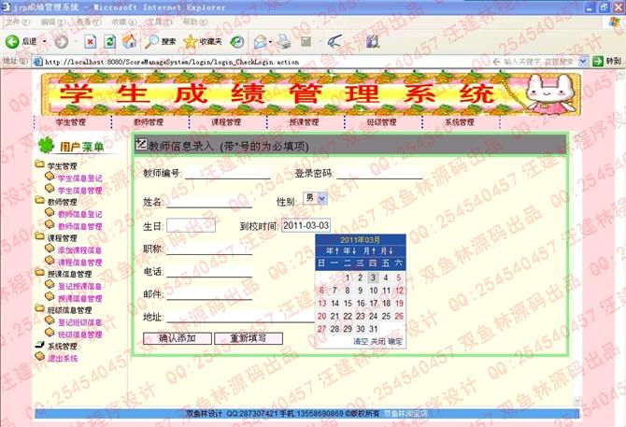Click the Mail envelope icon
The width and height of the screenshot is (626, 427).
pyautogui.click(x=261, y=41)
